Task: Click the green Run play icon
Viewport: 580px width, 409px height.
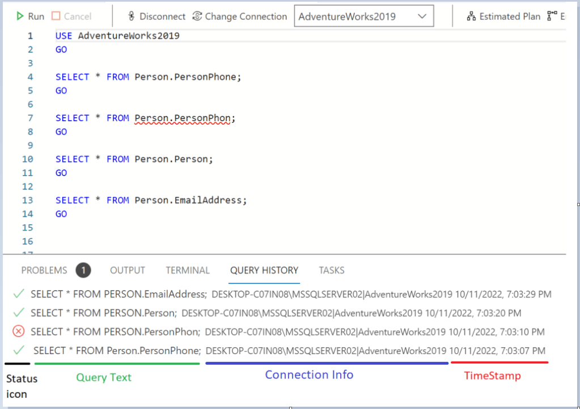Action: (20, 16)
